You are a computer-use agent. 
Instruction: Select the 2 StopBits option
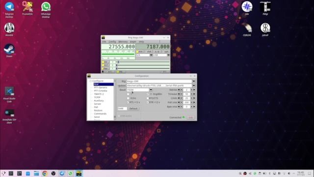pyautogui.click(x=148, y=94)
